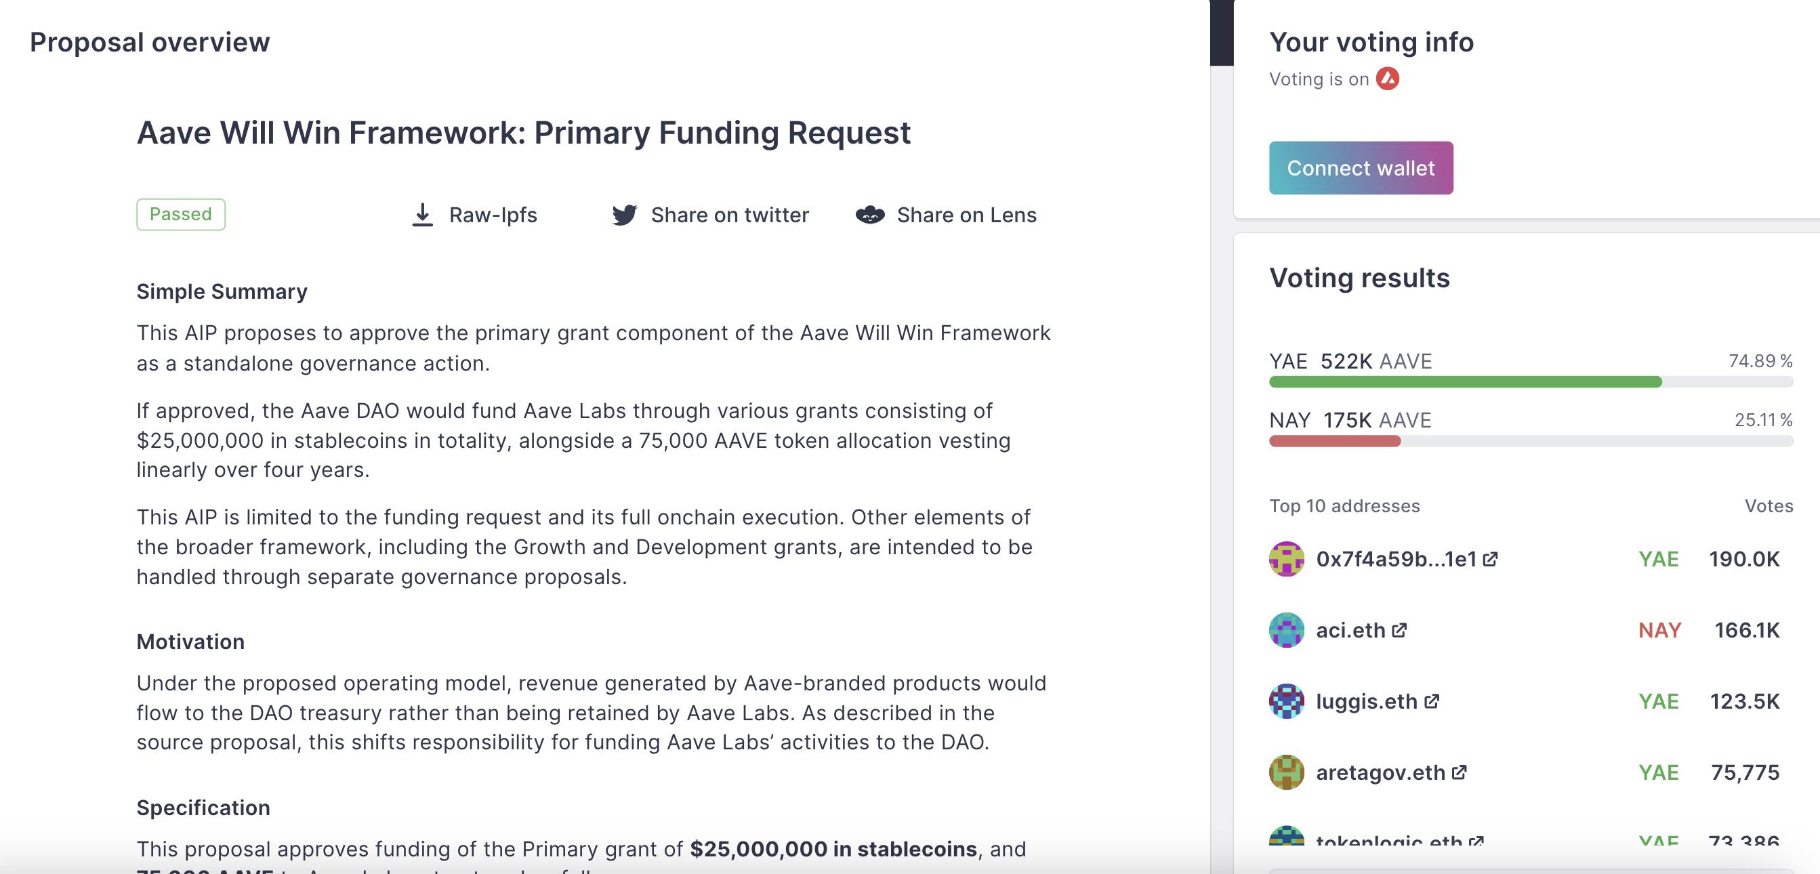Click the luggis.eth avatar image
This screenshot has height=874, width=1820.
[1287, 702]
